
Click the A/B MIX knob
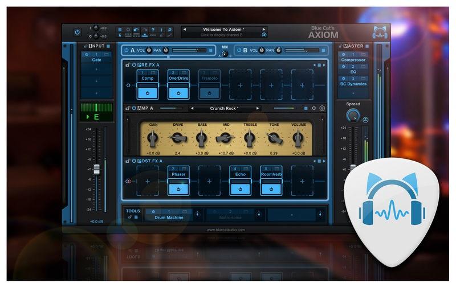225,54
